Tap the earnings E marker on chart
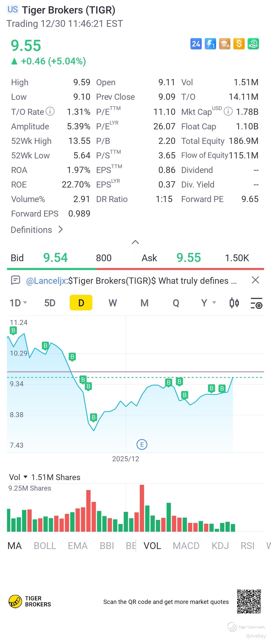 (x=142, y=444)
